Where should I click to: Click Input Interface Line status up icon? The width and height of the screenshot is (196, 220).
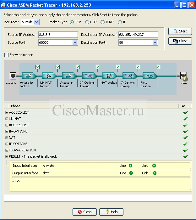click(x=130, y=166)
